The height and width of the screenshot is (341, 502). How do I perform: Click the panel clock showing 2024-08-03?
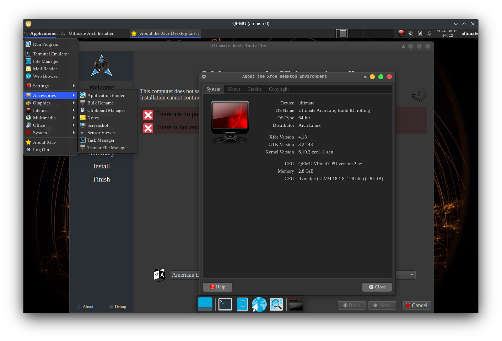tap(448, 33)
